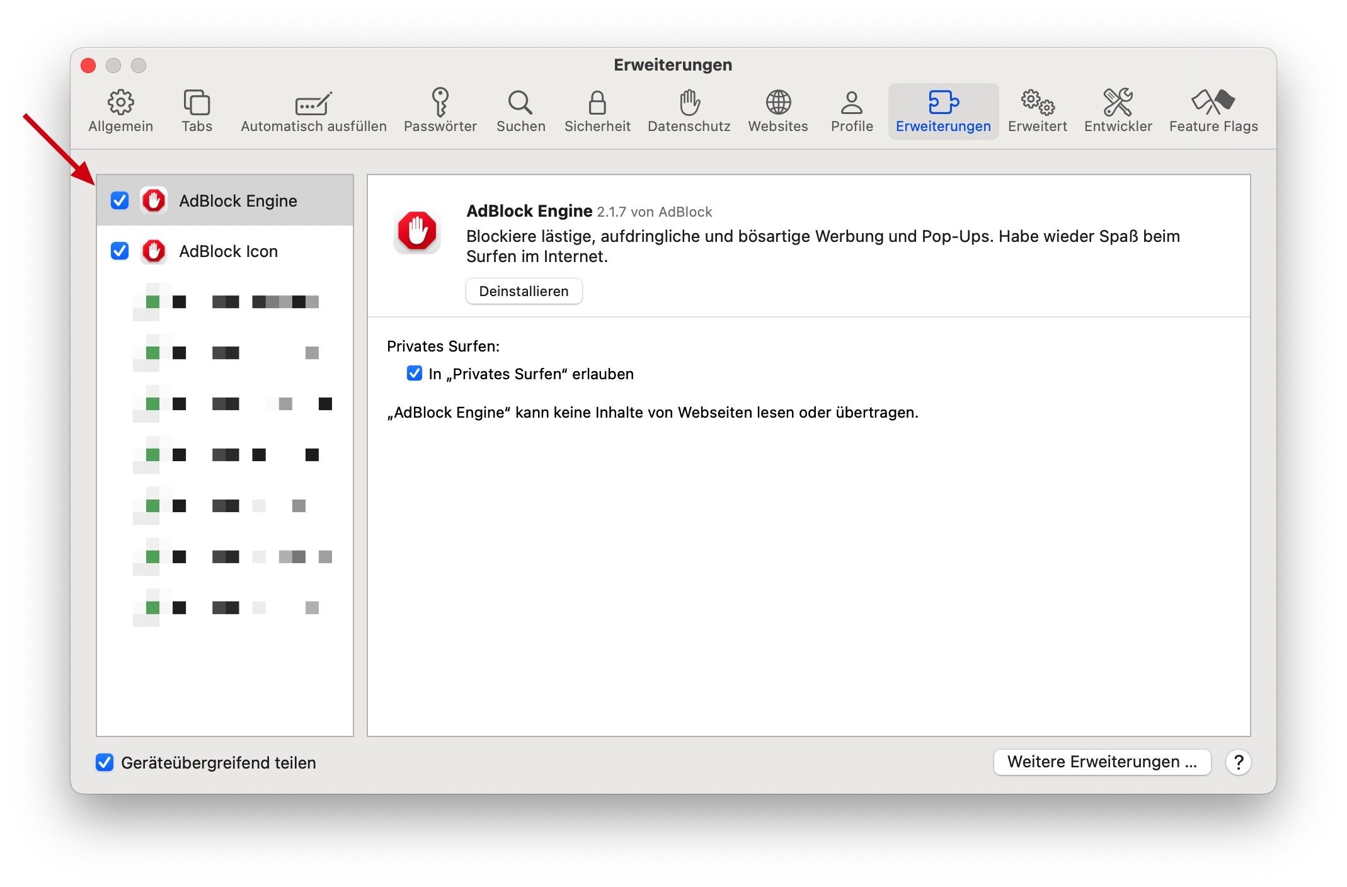Uncheck the AdBlock Icon extension
The width and height of the screenshot is (1347, 887).
coord(120,251)
